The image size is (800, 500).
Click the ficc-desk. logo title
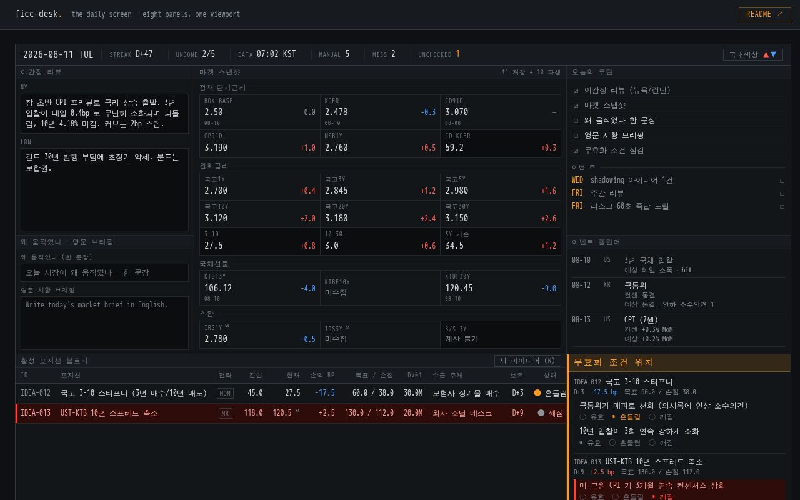point(39,14)
